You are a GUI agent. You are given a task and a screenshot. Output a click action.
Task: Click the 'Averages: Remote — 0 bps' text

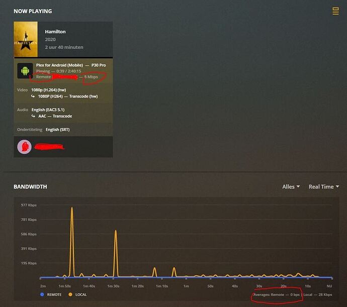[277, 294]
